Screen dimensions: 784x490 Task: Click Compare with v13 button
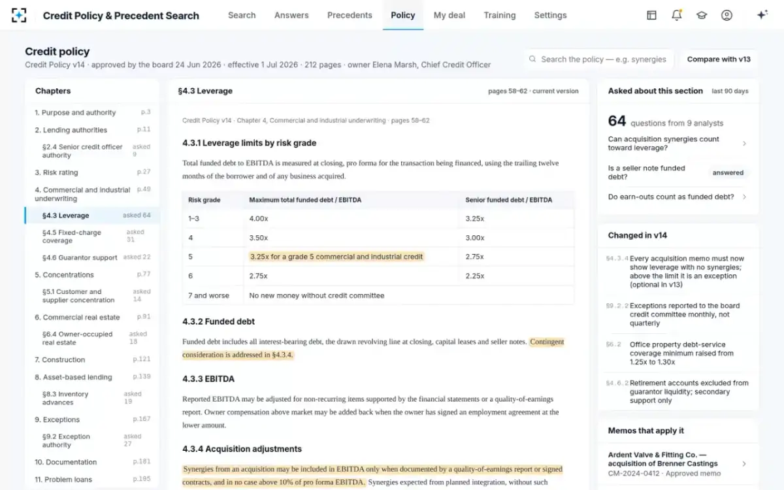(x=719, y=59)
